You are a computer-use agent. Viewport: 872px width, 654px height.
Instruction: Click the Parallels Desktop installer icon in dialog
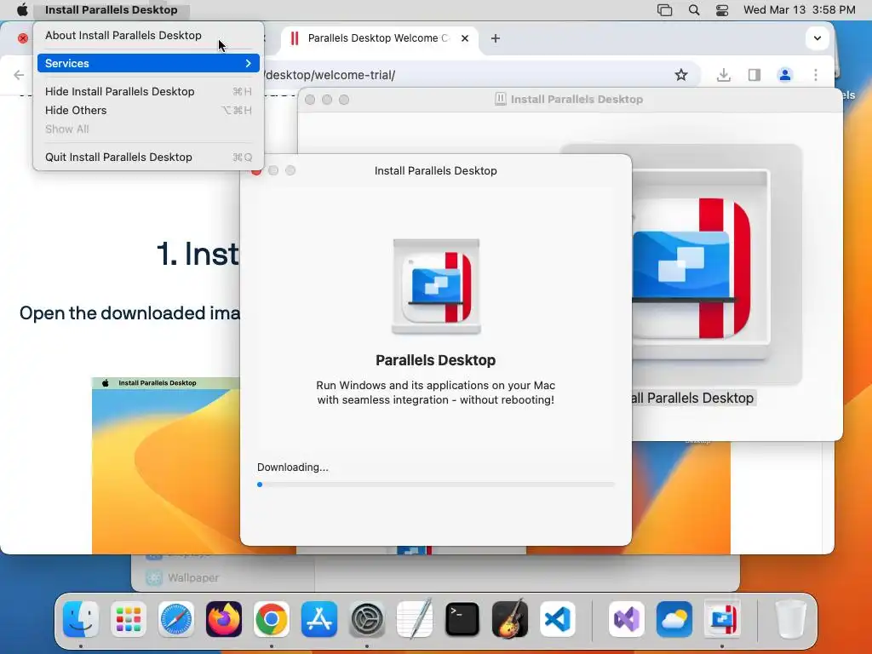[436, 286]
